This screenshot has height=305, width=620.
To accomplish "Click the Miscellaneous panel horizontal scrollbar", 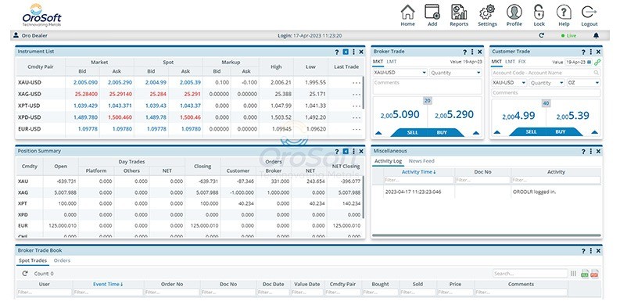I will [x=486, y=235].
